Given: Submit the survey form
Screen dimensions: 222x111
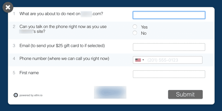Looking at the screenshot, I should click(185, 94).
